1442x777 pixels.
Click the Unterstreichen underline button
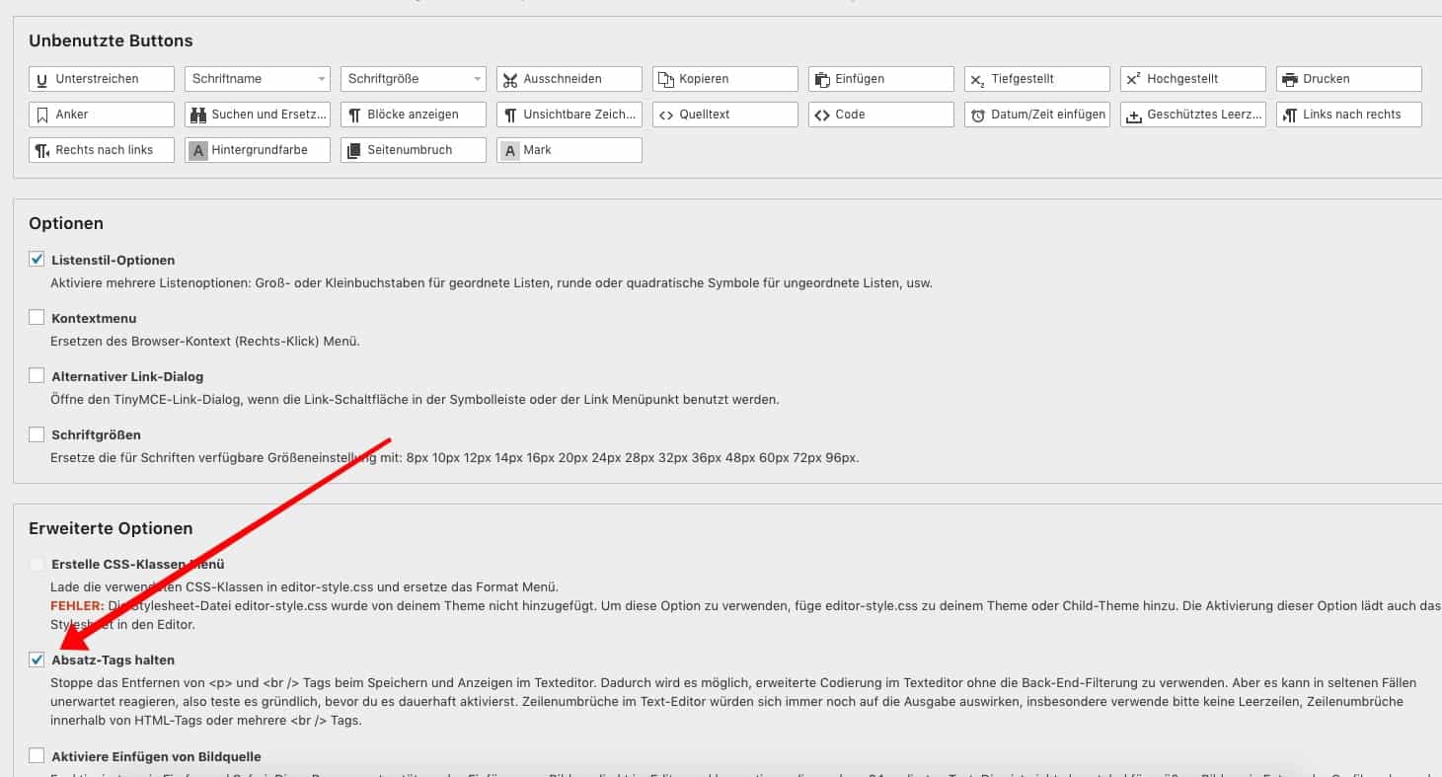tap(102, 79)
